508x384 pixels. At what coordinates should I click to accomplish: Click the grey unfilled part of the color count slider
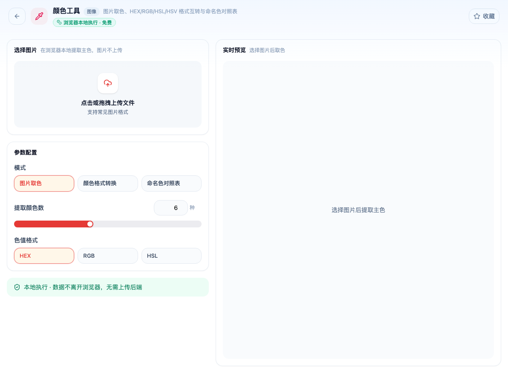pyautogui.click(x=147, y=224)
